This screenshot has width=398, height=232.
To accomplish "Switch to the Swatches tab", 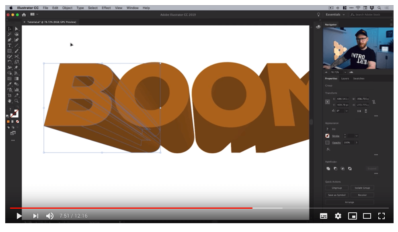I will [359, 79].
